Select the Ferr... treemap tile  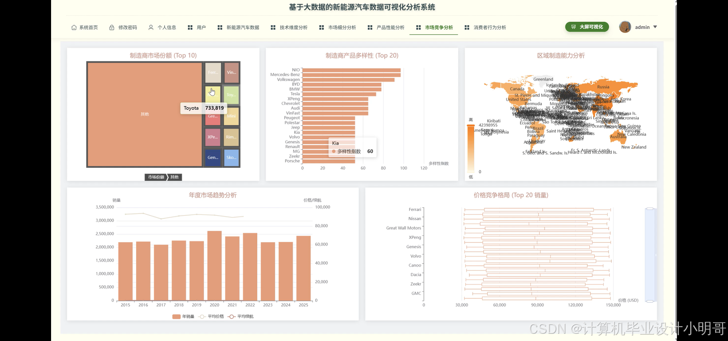pos(213,72)
